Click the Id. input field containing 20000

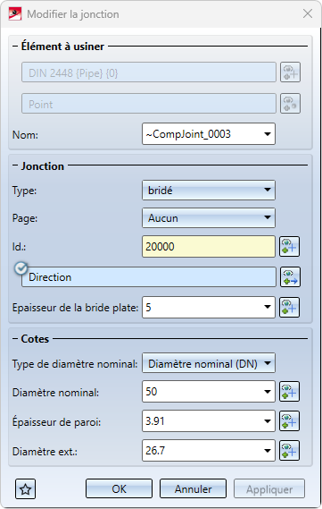(209, 247)
